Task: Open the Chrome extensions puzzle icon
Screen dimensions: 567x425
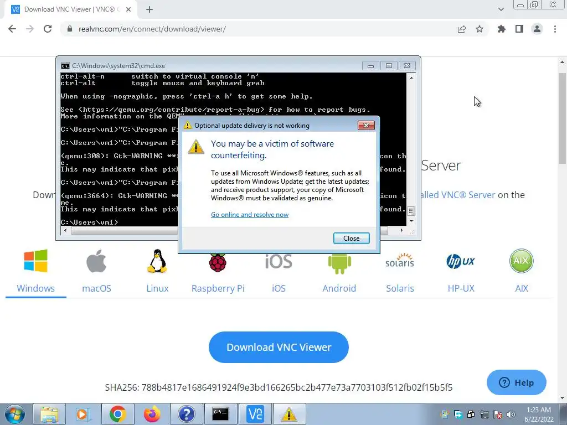Action: tap(502, 29)
